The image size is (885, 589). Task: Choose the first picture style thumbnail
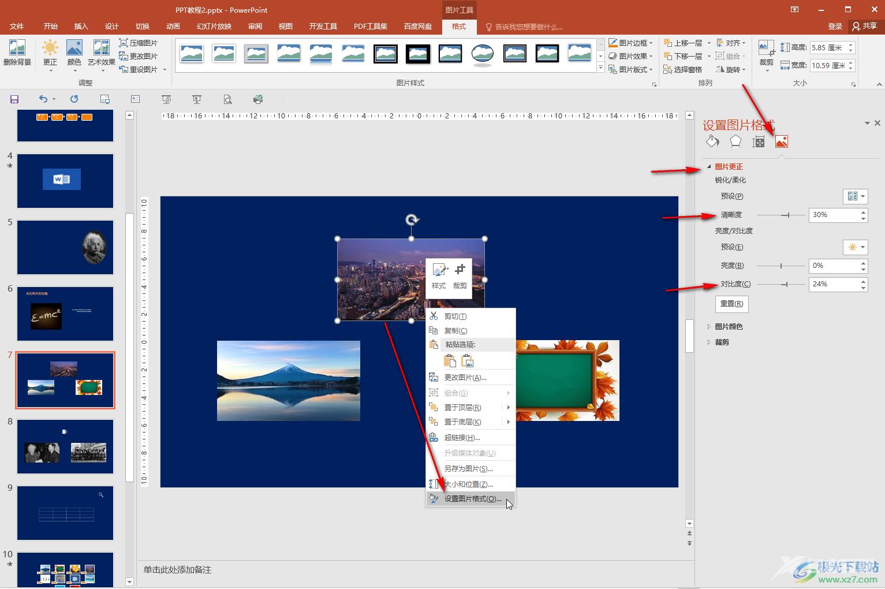tap(192, 54)
